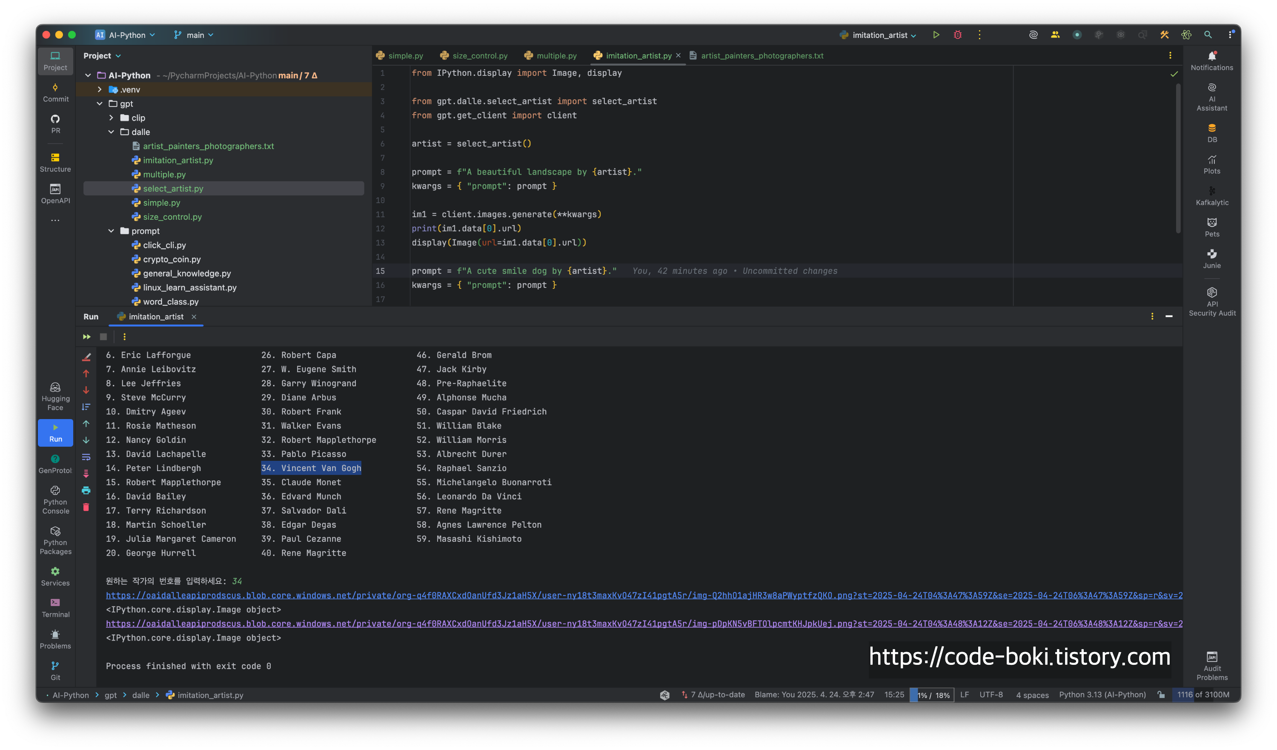This screenshot has width=1277, height=750.
Task: Open the main branch dropdown
Action: [194, 35]
